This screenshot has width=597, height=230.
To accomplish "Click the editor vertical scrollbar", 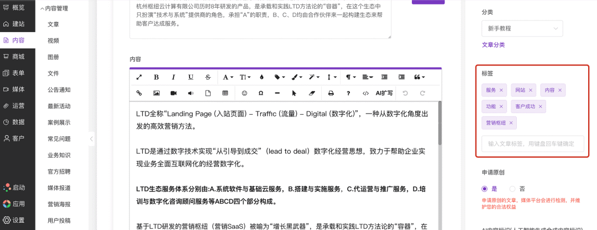I will click(440, 123).
